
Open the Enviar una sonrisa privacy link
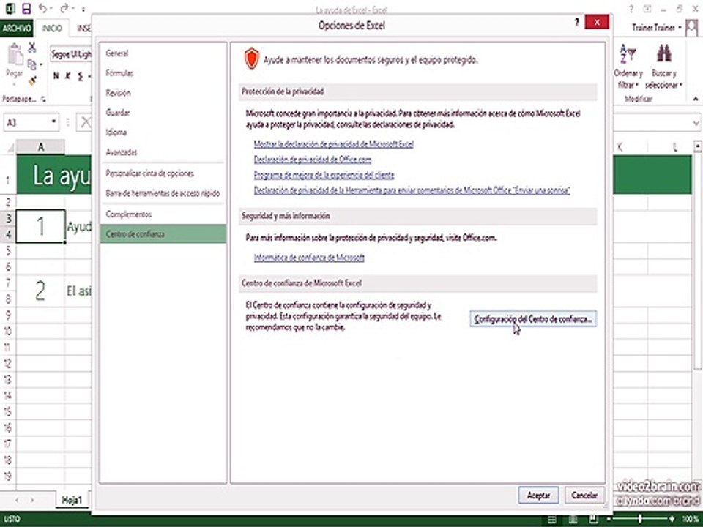point(412,190)
